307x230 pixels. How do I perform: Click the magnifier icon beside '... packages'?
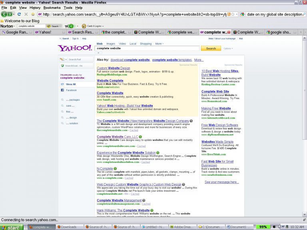click(x=62, y=100)
